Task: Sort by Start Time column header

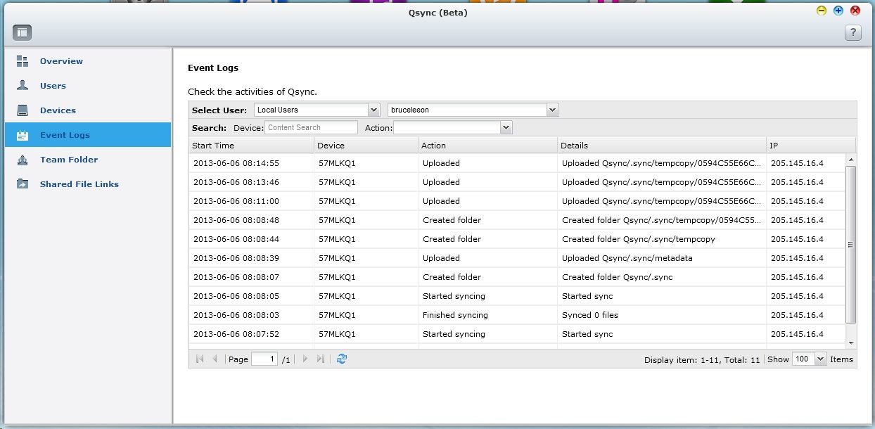Action: [x=251, y=146]
